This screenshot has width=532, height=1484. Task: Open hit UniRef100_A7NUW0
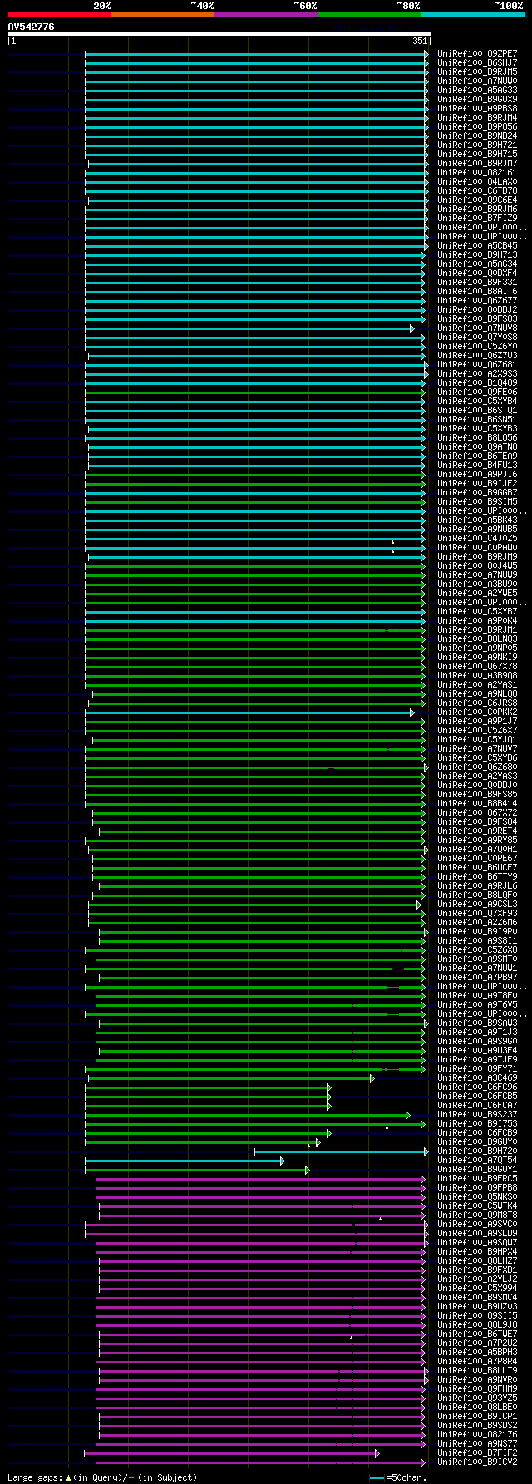[477, 81]
